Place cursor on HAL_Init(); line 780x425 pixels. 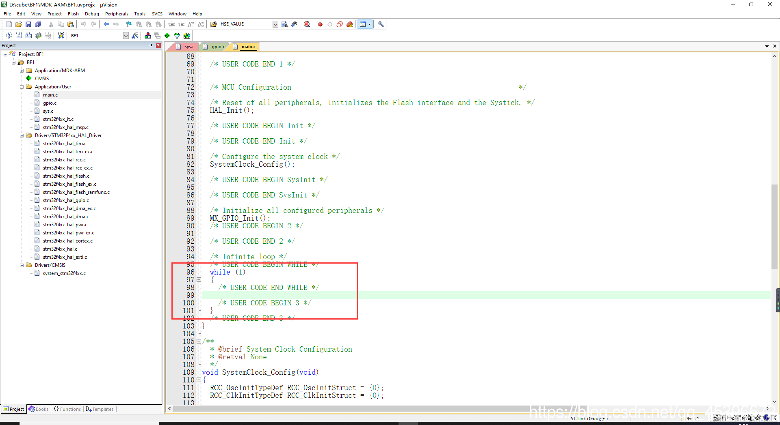pyautogui.click(x=232, y=110)
